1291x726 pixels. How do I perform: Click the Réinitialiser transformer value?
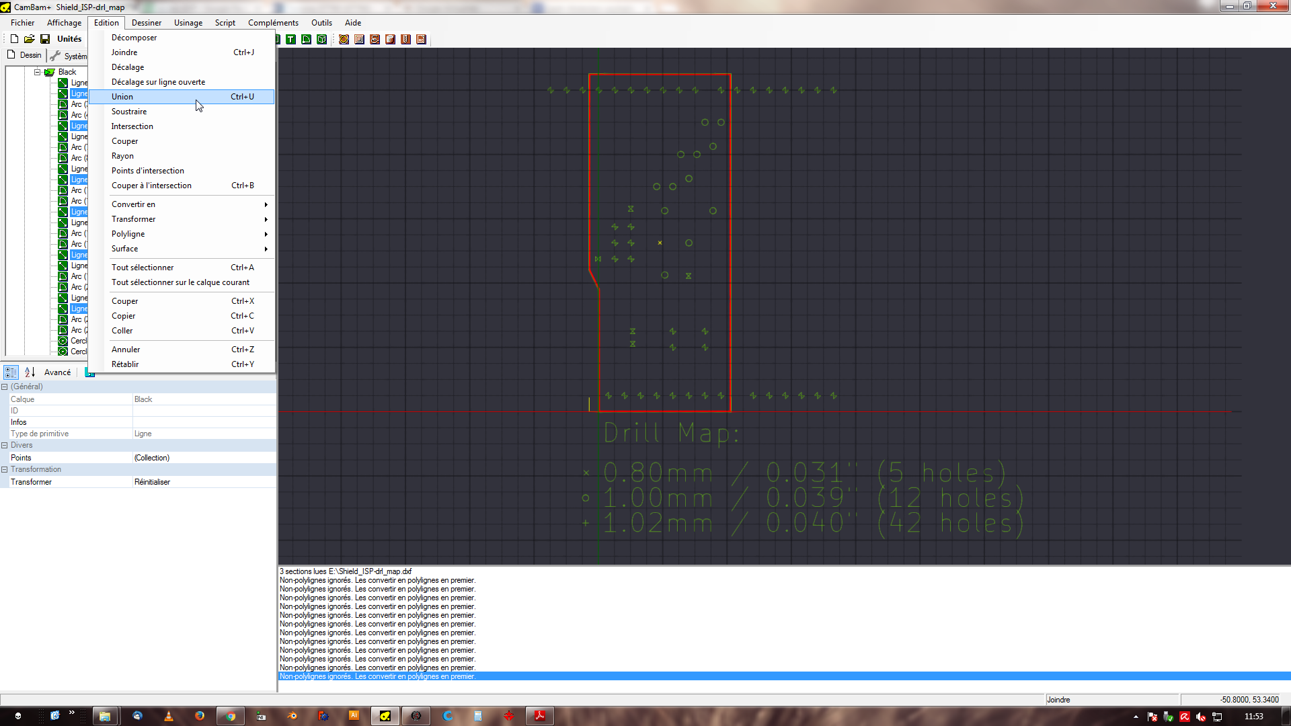pos(204,482)
